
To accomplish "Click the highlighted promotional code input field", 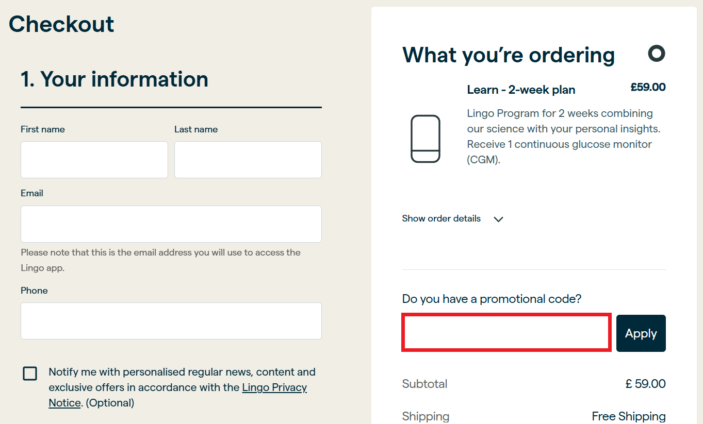I will (506, 332).
